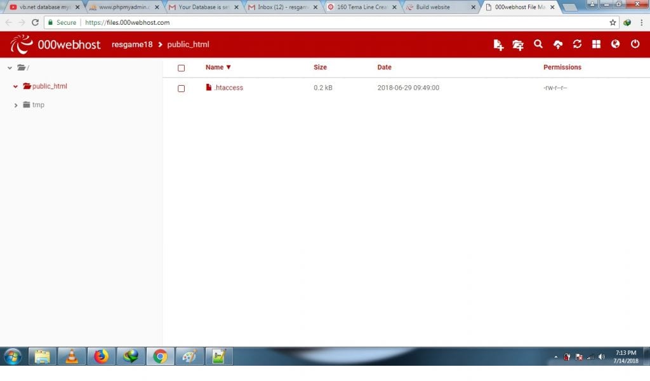
Task: Open VLC from the taskbar
Action: (x=72, y=356)
